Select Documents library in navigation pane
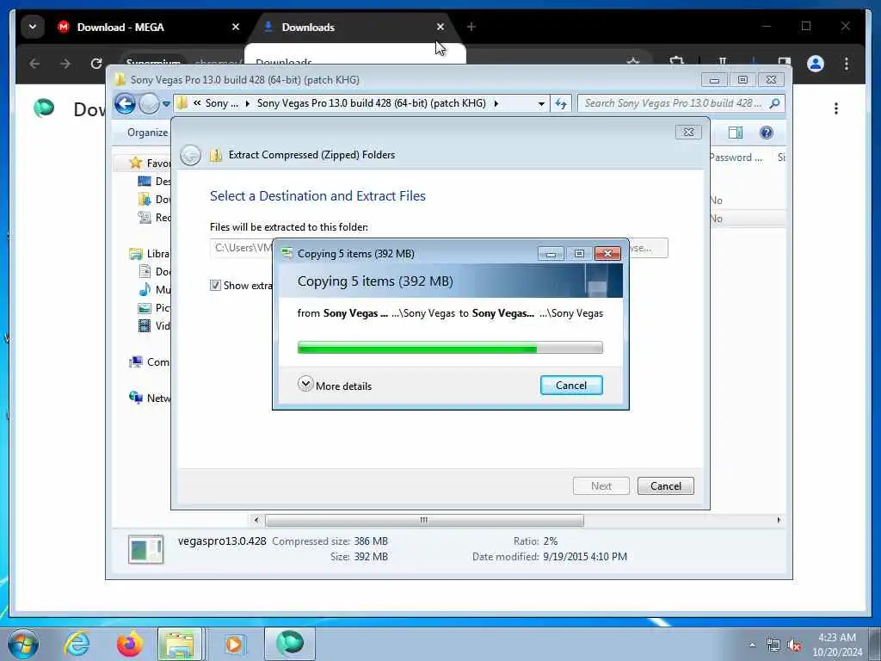The image size is (881, 661). (155, 271)
